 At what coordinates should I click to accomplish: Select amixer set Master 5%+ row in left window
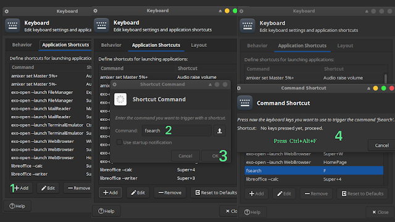coord(51,76)
